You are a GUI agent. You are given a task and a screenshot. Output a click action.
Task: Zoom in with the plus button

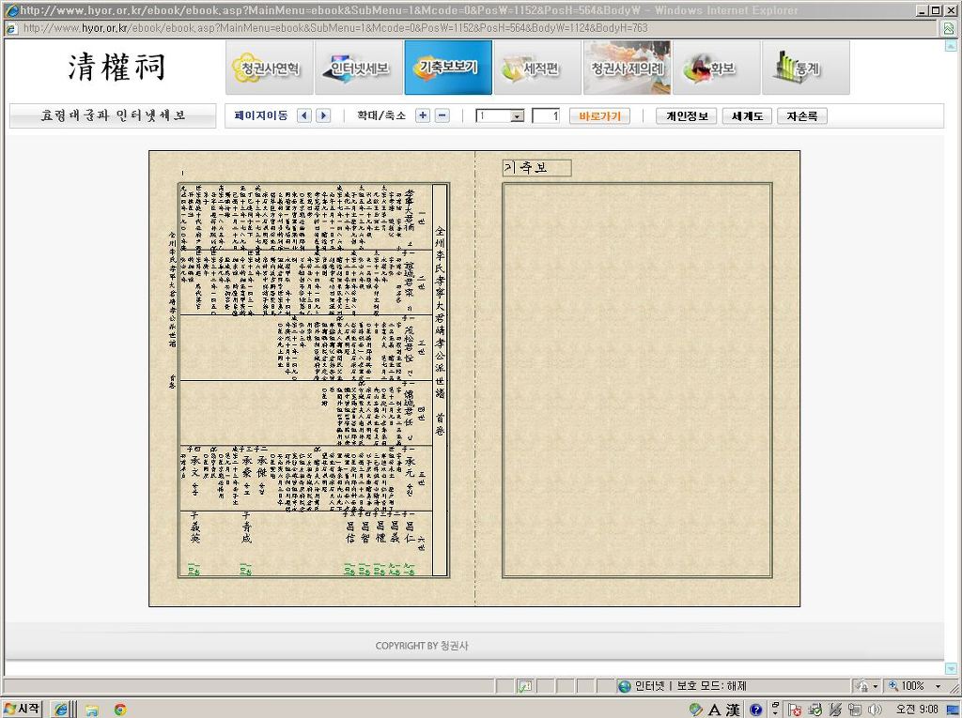pyautogui.click(x=423, y=116)
